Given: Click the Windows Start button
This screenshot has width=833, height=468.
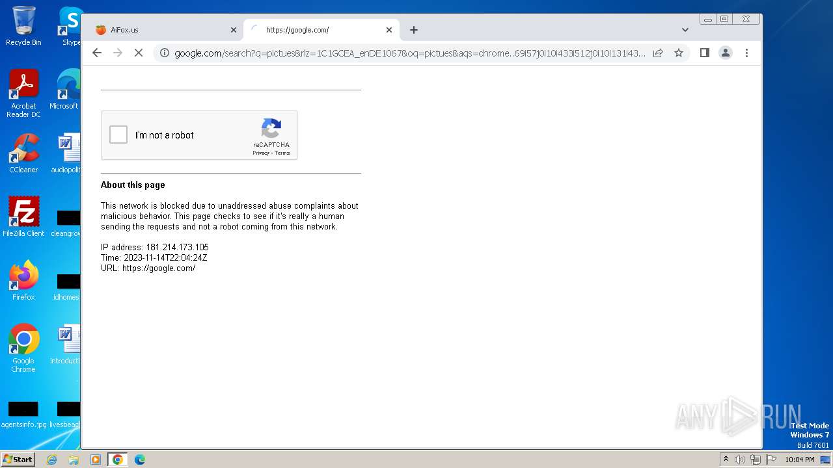Looking at the screenshot, I should [18, 460].
